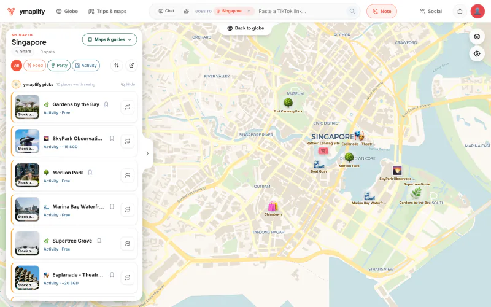Viewport: 491px width, 307px height.
Task: Open Supertree Grove thumbnail
Action: (27, 244)
